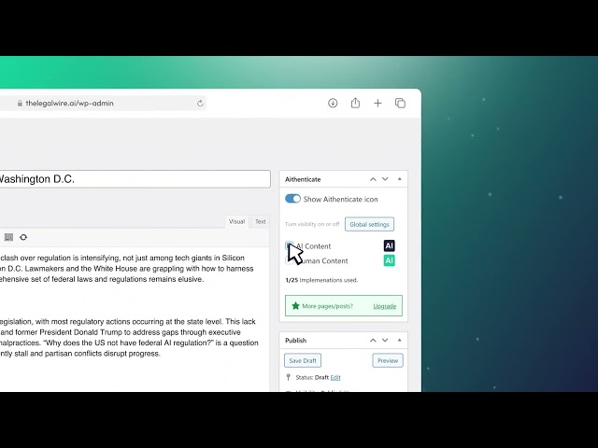Show tab overview icon in browser
Screen dimensions: 598x448
[x=400, y=103]
